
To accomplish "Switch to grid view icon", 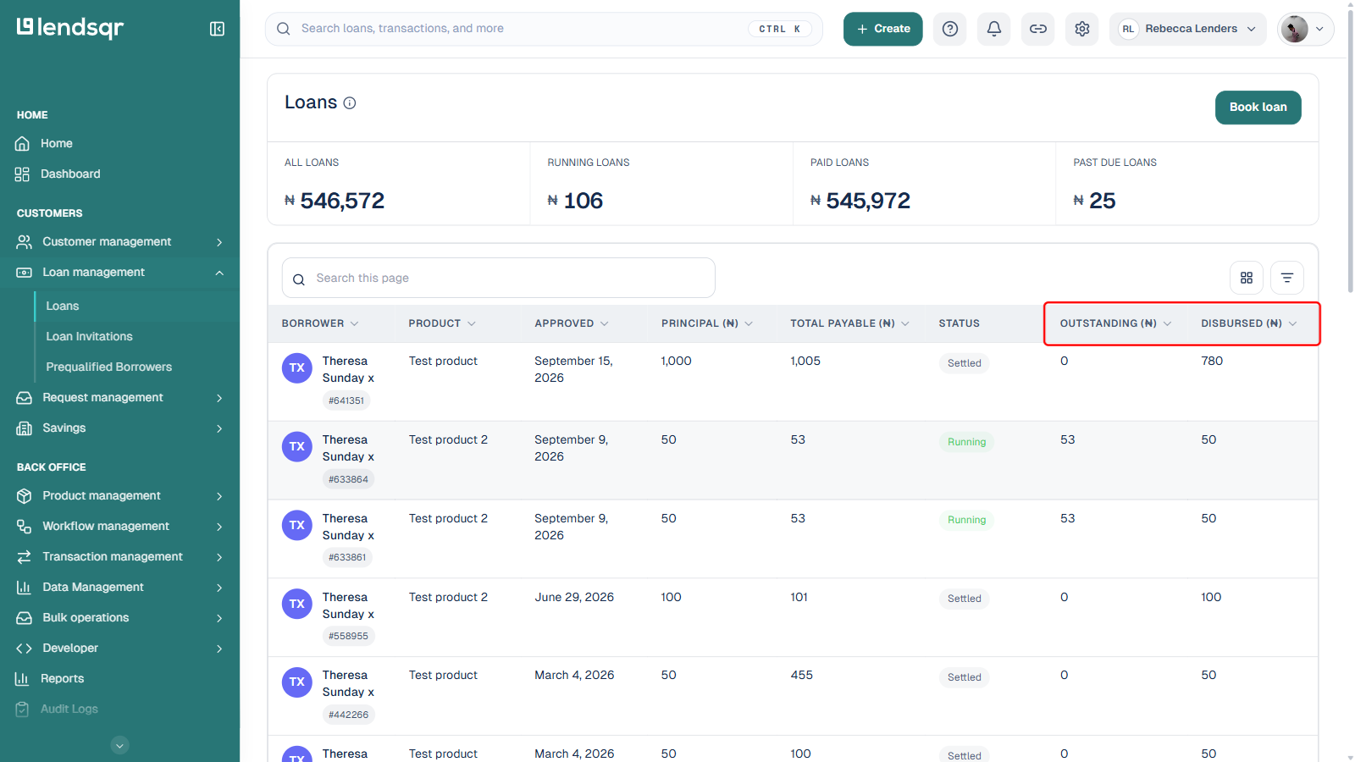I will coord(1247,278).
